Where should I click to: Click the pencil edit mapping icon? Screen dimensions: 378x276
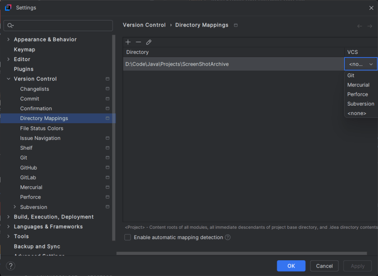pos(148,42)
